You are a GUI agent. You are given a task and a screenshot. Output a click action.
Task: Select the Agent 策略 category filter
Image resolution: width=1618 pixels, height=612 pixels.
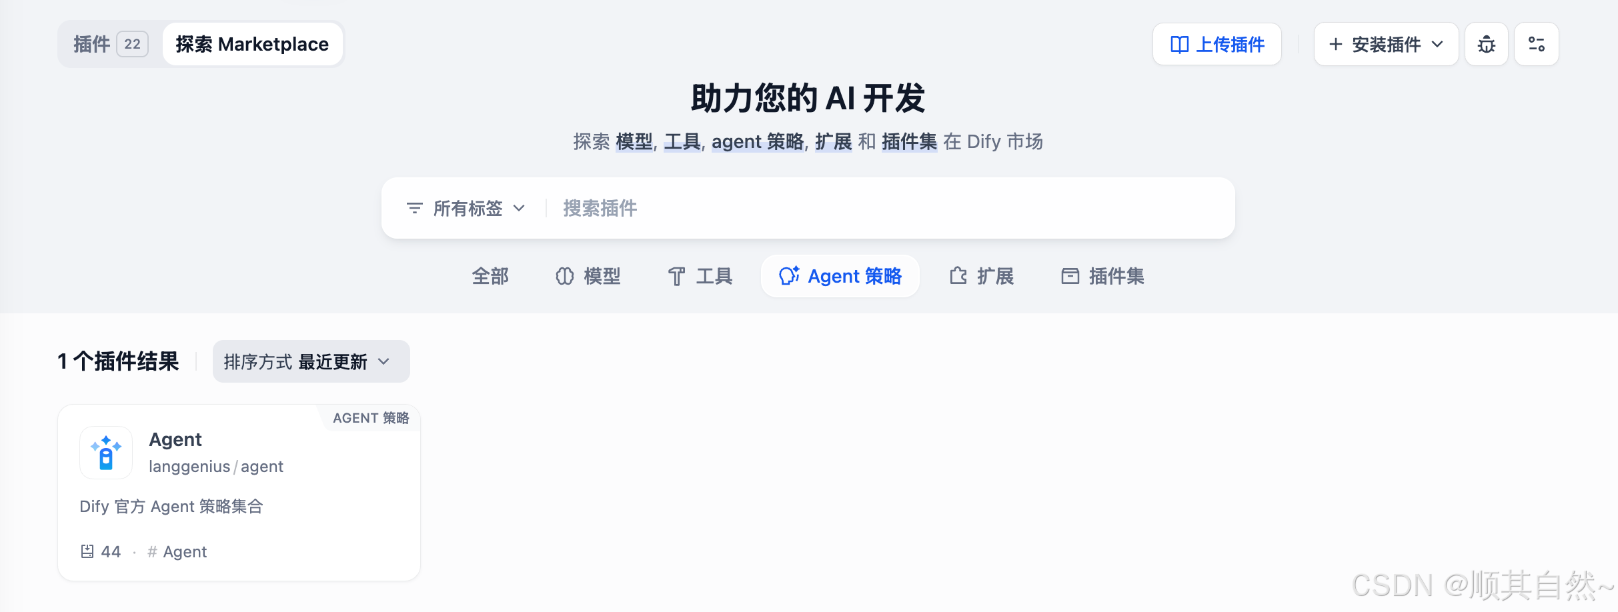click(x=840, y=276)
